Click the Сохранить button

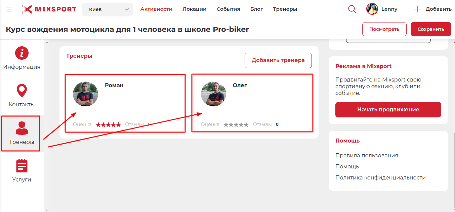click(431, 29)
